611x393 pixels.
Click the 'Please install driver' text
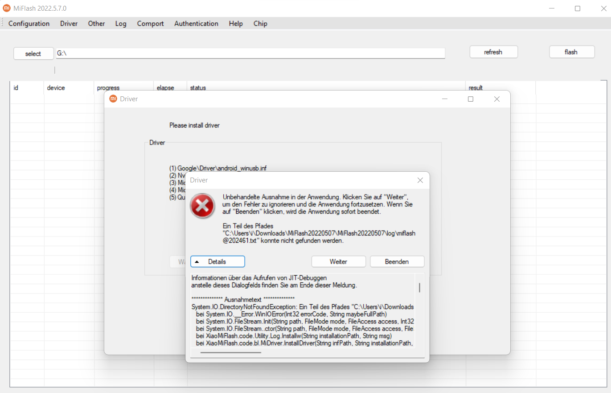[194, 125]
